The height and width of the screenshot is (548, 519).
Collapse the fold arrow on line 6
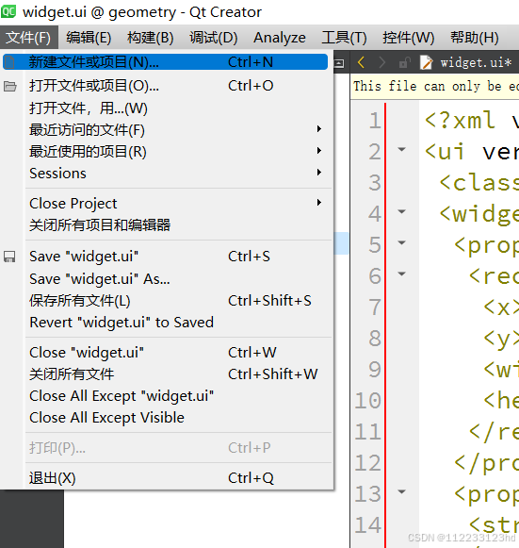[402, 274]
